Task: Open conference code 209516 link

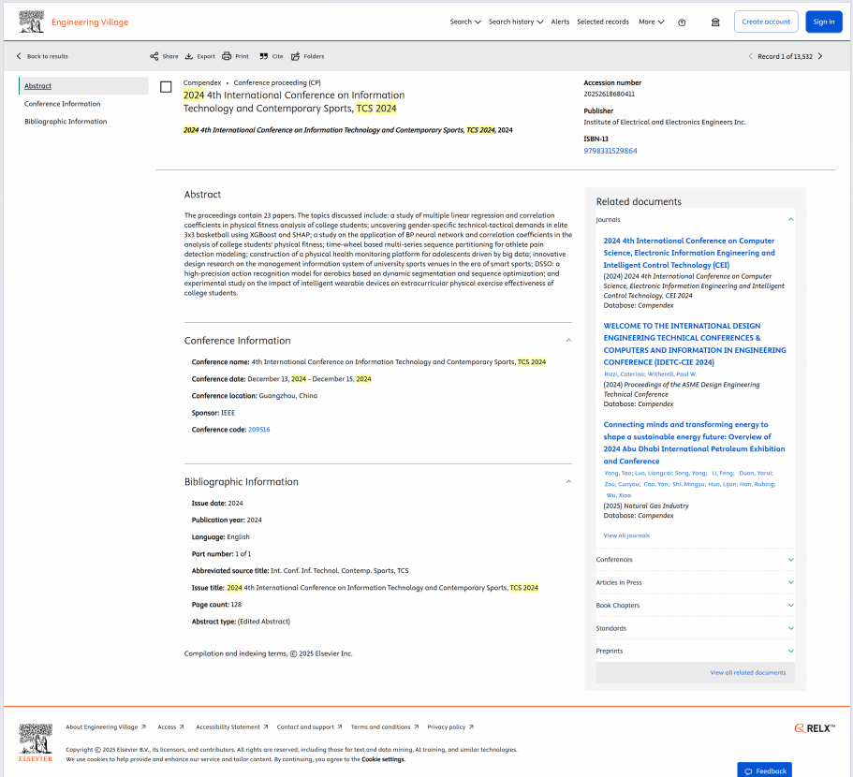Action: (259, 430)
